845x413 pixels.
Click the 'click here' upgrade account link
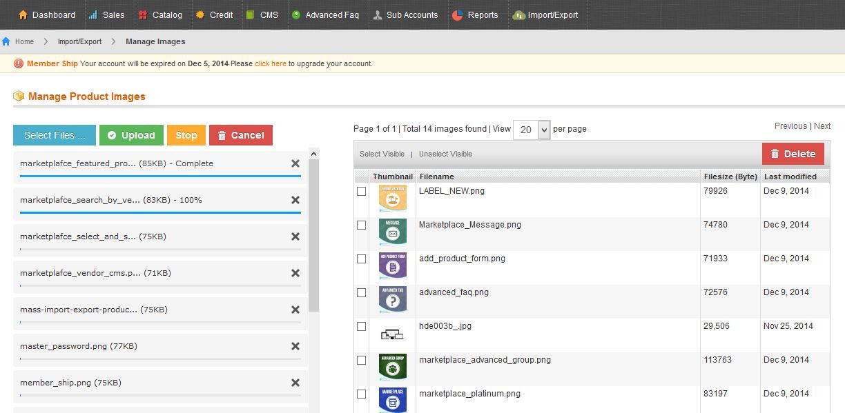270,63
